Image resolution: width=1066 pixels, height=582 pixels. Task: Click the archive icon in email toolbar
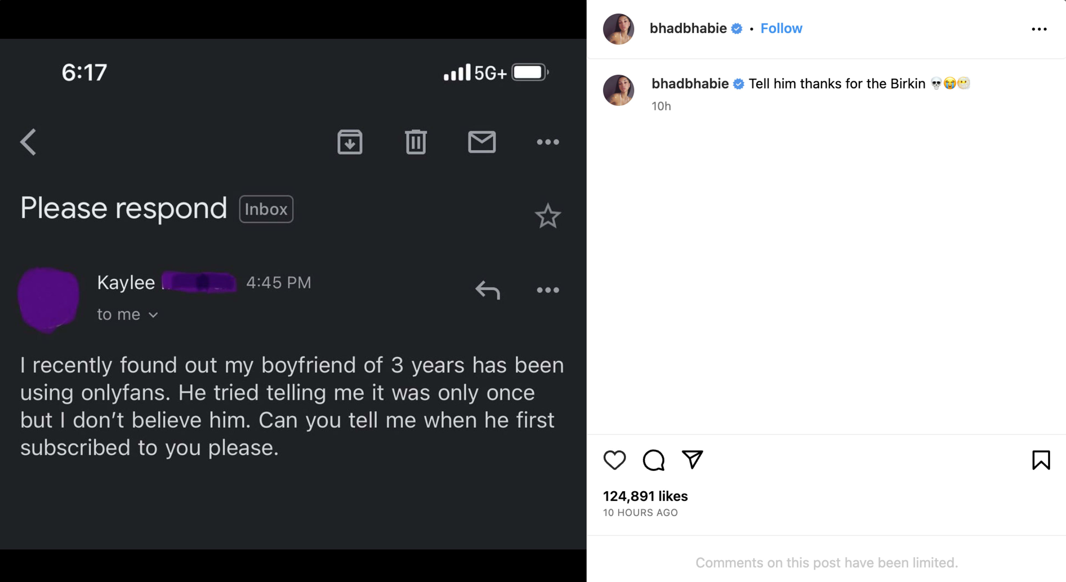tap(350, 142)
